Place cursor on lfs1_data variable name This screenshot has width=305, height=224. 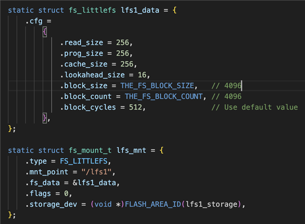tap(140, 10)
